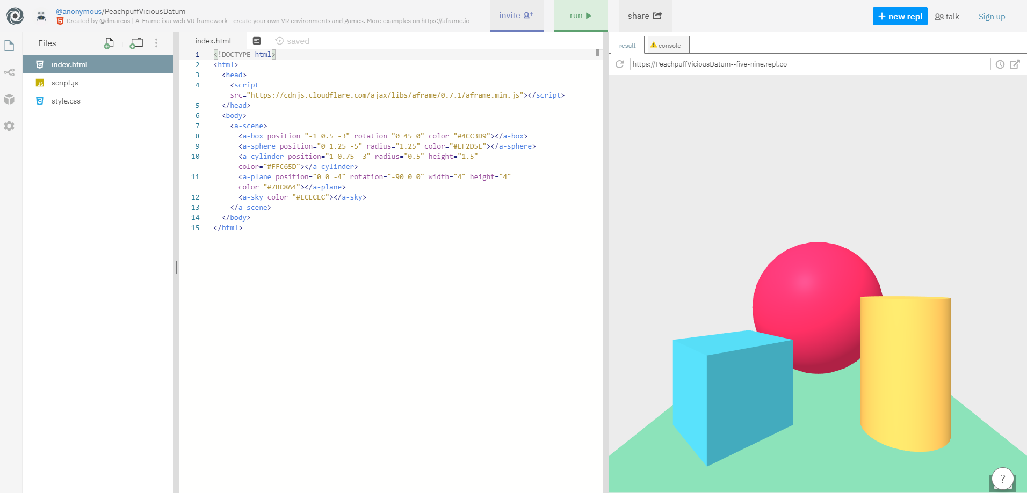Click the '<!DOCTYPE html>' first line

244,55
